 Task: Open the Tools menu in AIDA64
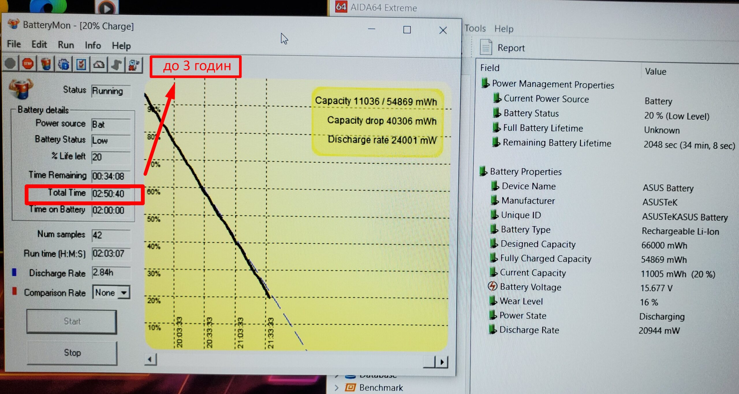pyautogui.click(x=475, y=28)
